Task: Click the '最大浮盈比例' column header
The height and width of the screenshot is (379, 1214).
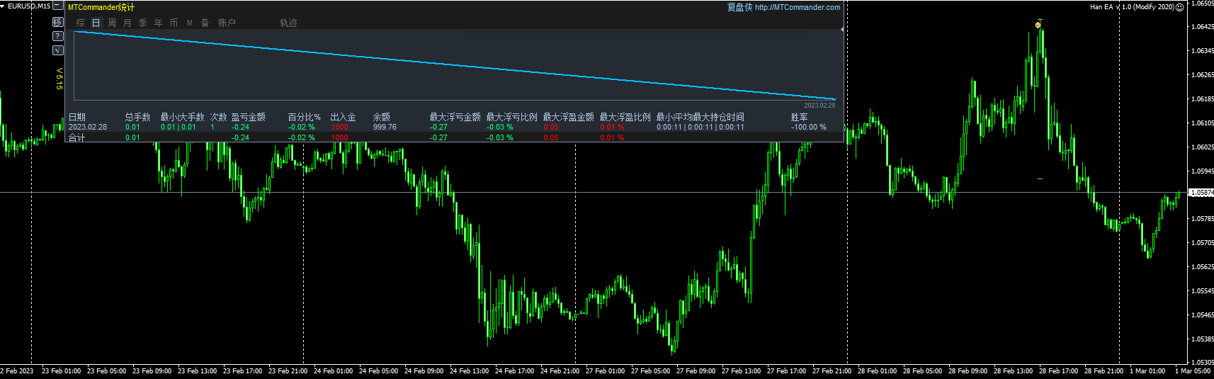Action: [625, 117]
